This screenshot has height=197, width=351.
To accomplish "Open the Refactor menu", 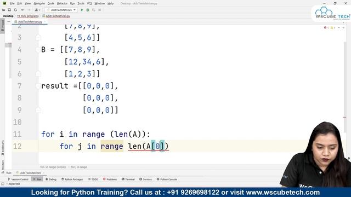I will [x=62, y=3].
